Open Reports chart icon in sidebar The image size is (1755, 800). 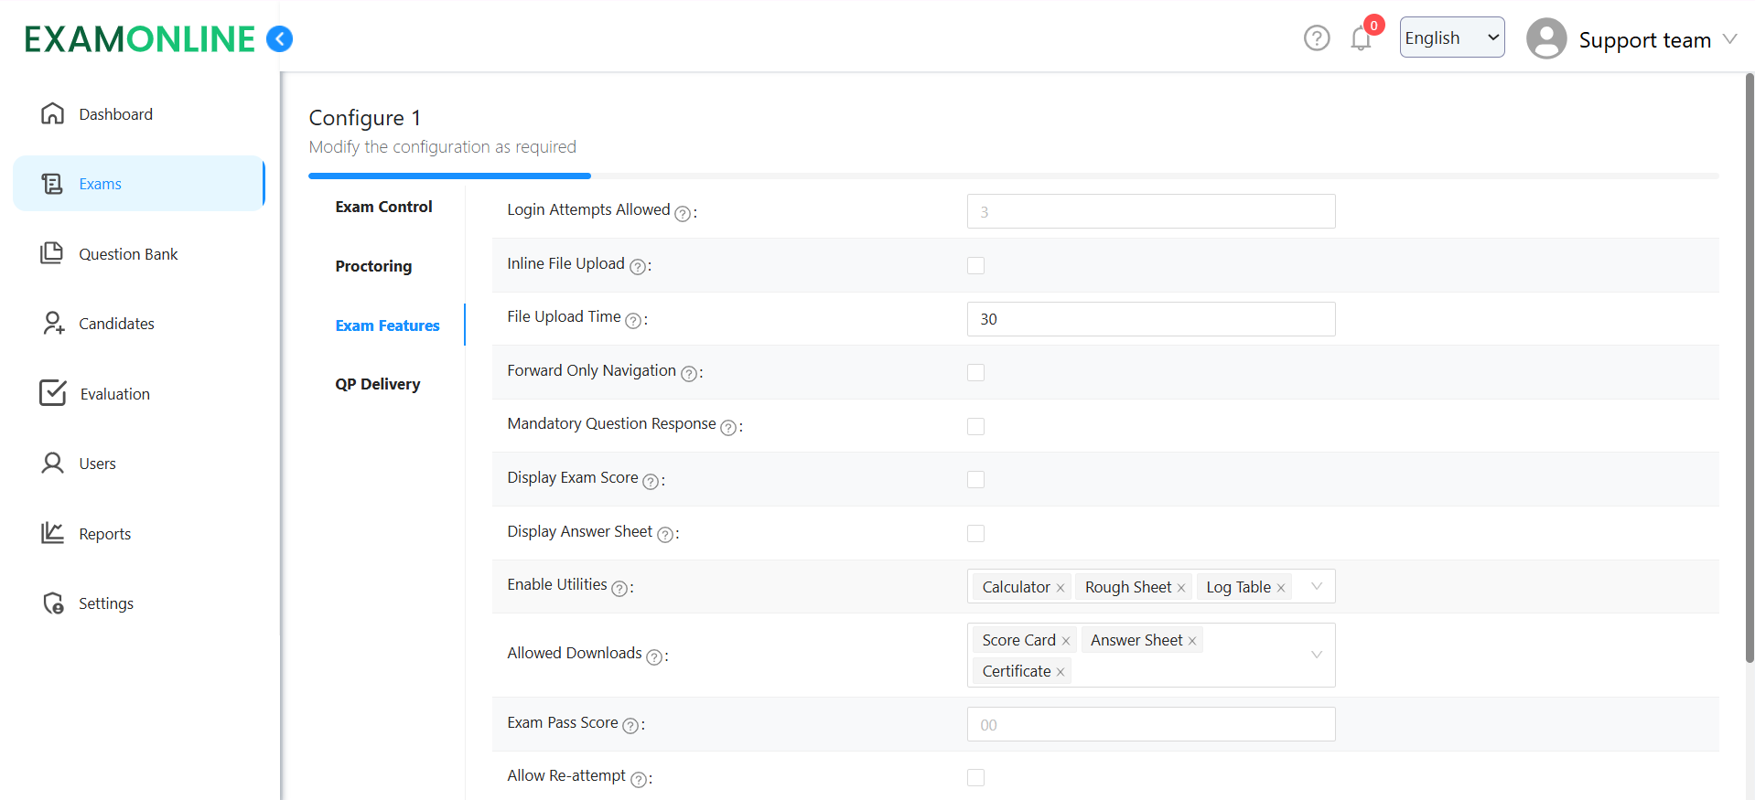(52, 533)
